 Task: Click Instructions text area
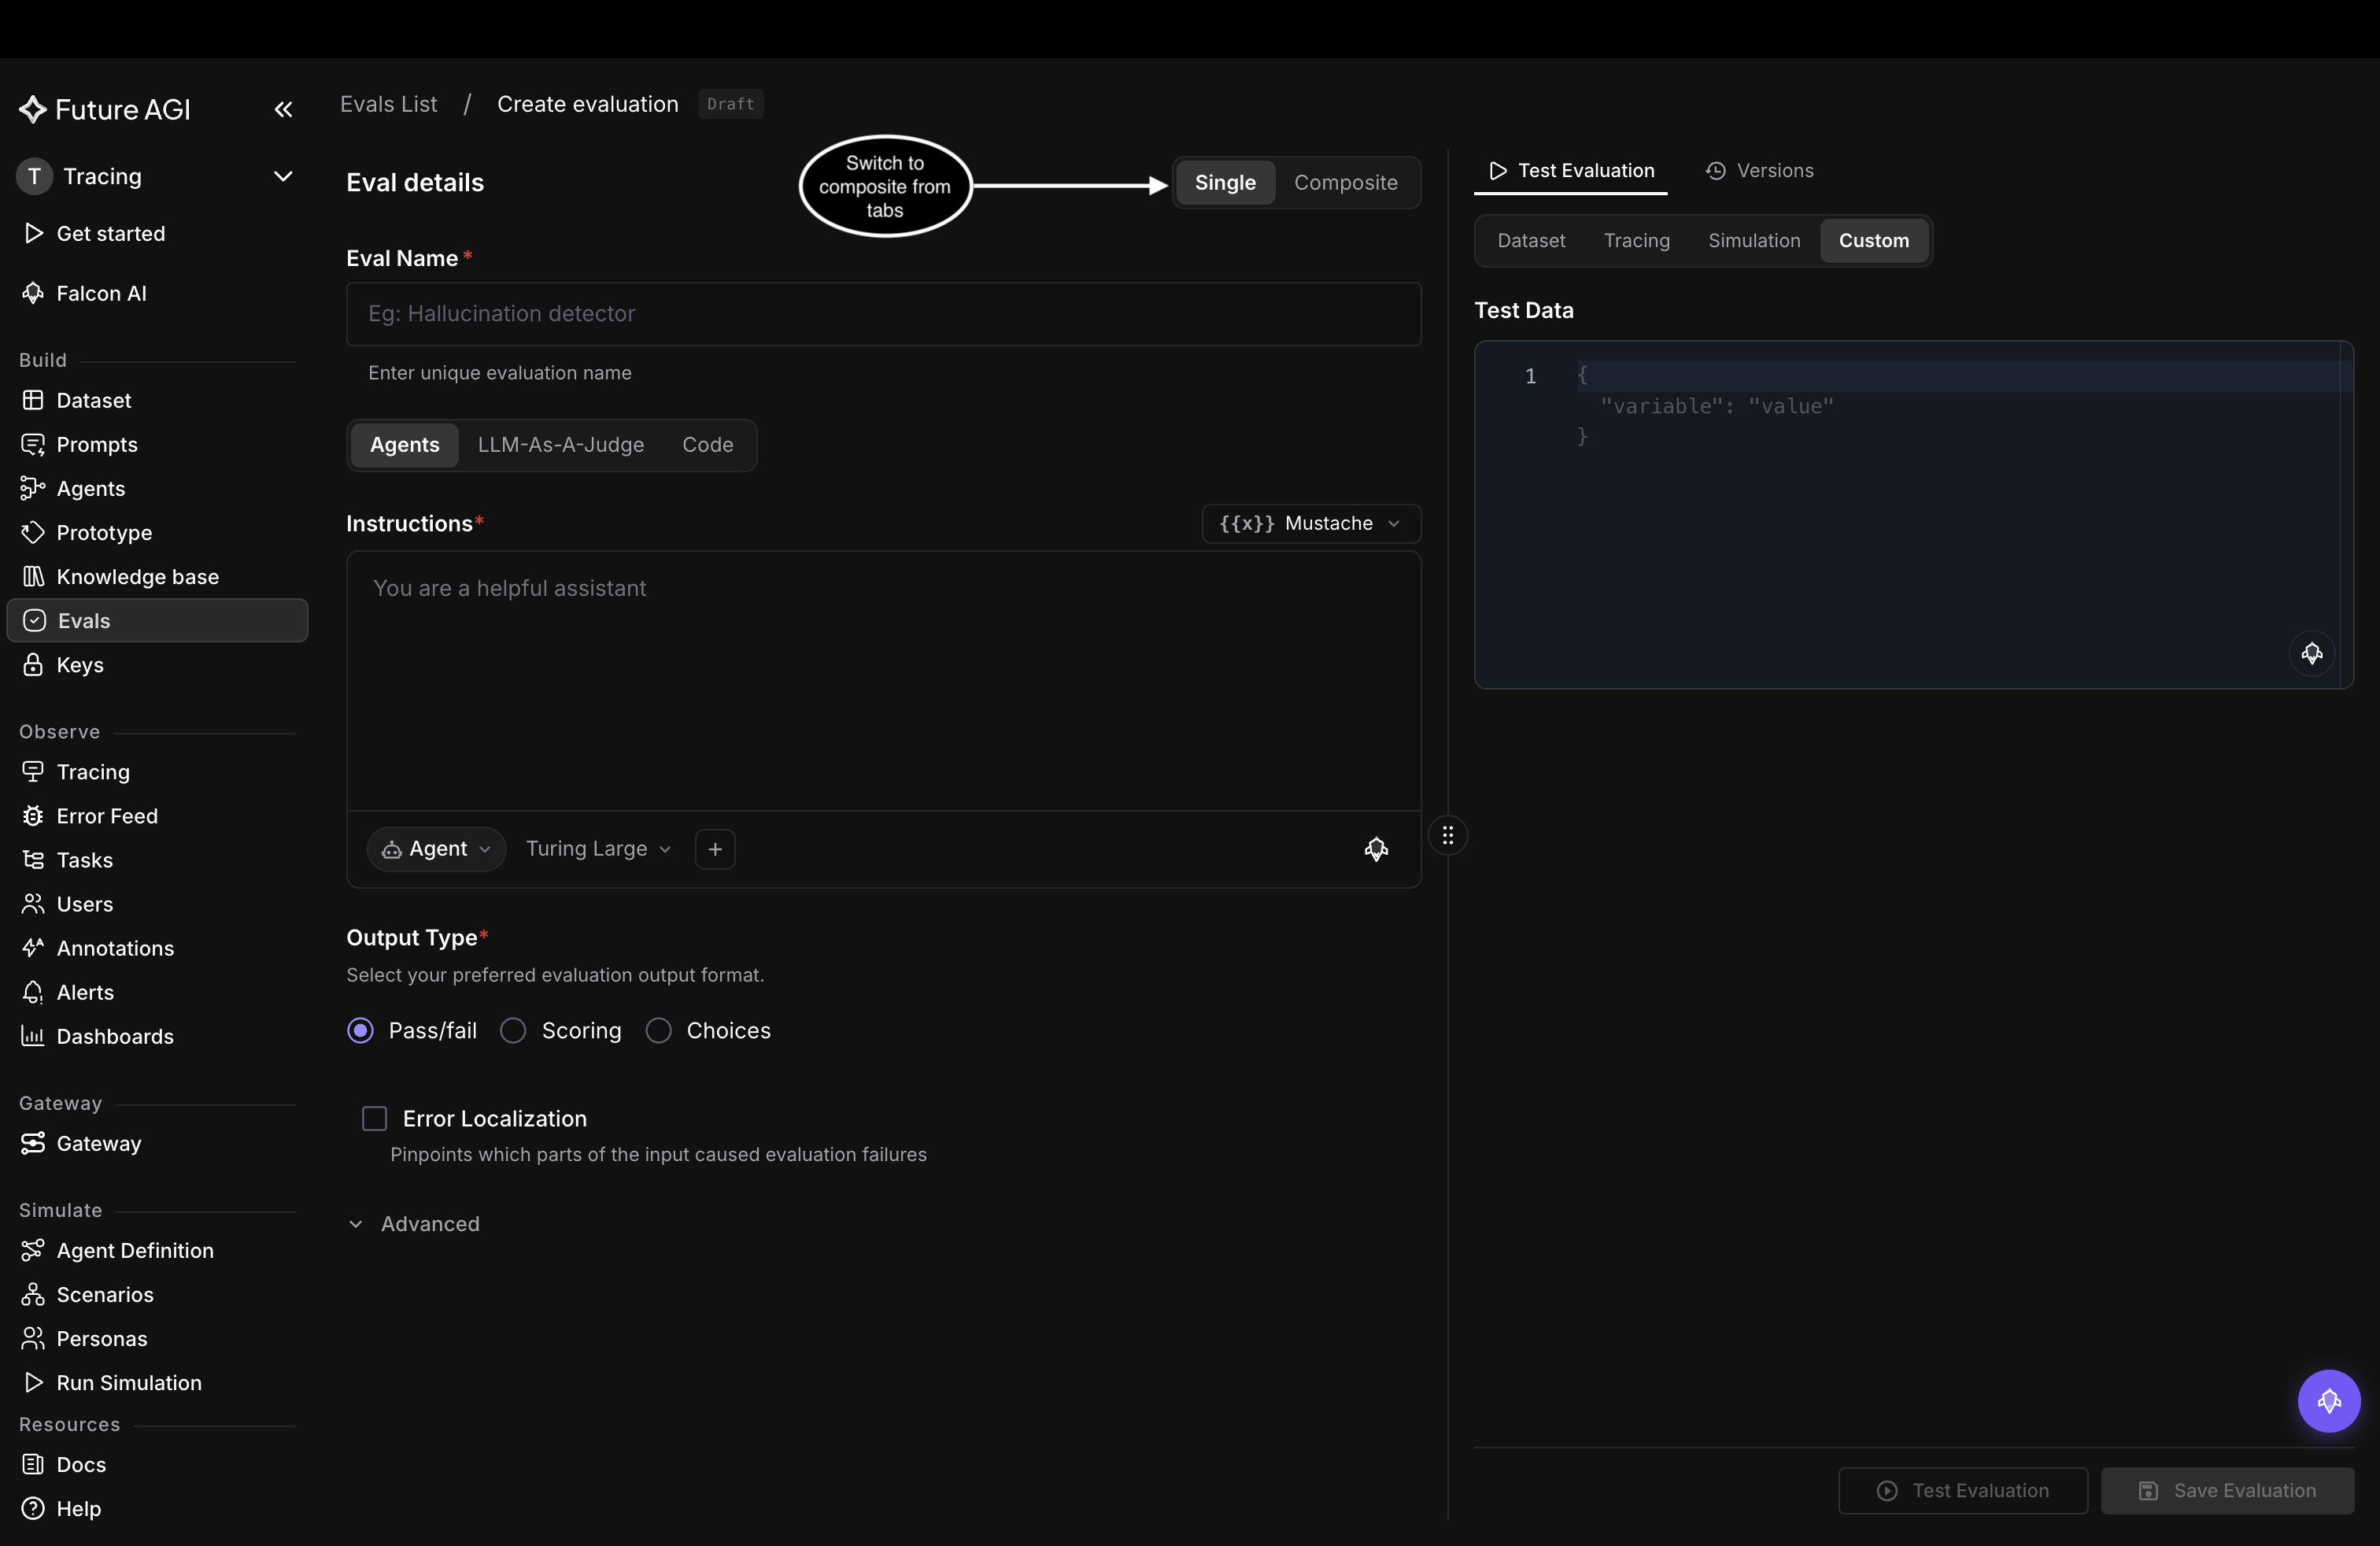pos(883,680)
